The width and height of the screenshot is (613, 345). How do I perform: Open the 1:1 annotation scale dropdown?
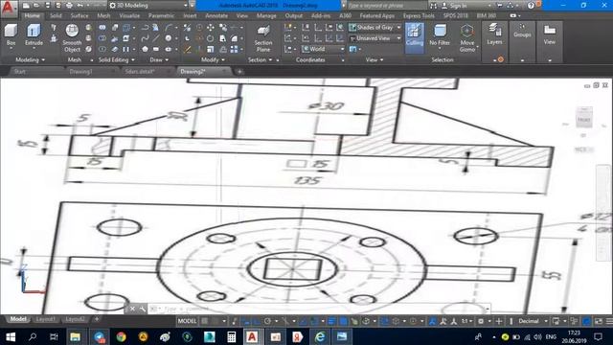[x=466, y=321]
